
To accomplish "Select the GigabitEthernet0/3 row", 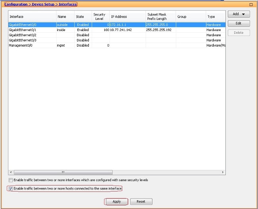I will (x=32, y=40).
